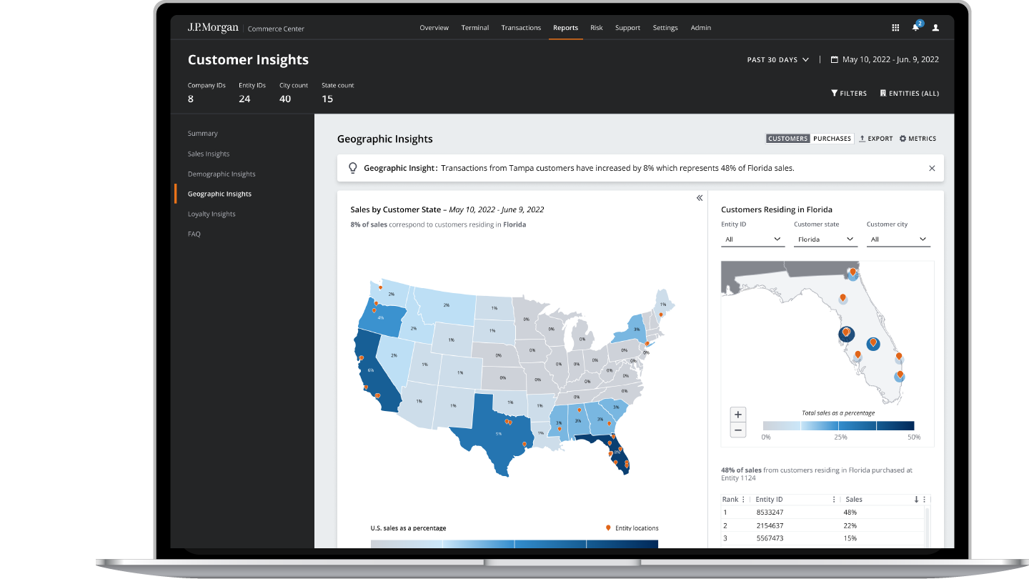1029x579 pixels.
Task: Click the Export button
Action: [x=876, y=139]
